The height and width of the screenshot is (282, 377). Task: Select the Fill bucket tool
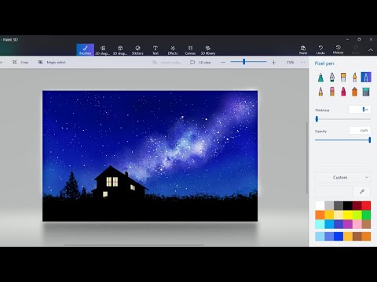(366, 92)
